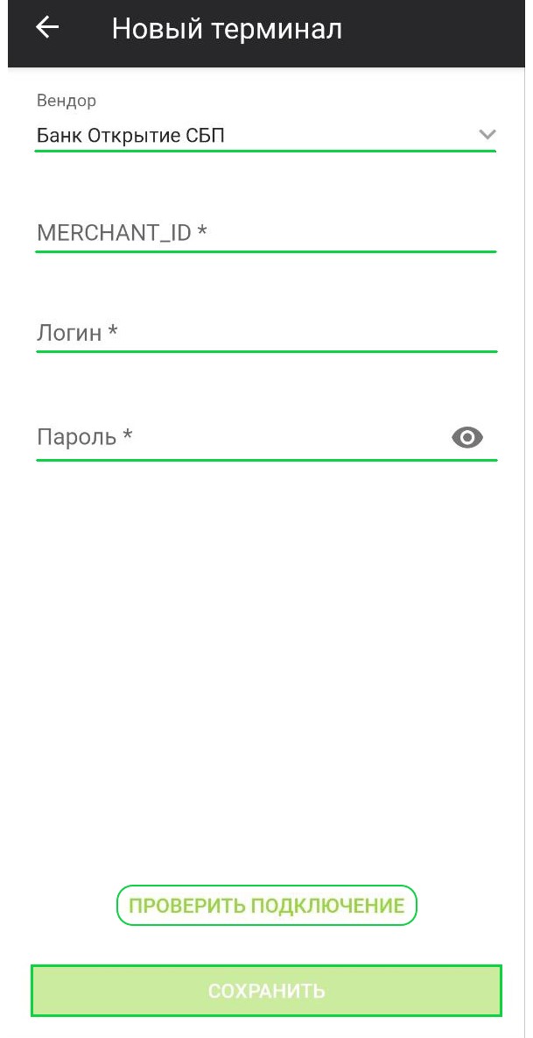The height and width of the screenshot is (1038, 533).
Task: Show the password with the eye icon
Action: [467, 438]
